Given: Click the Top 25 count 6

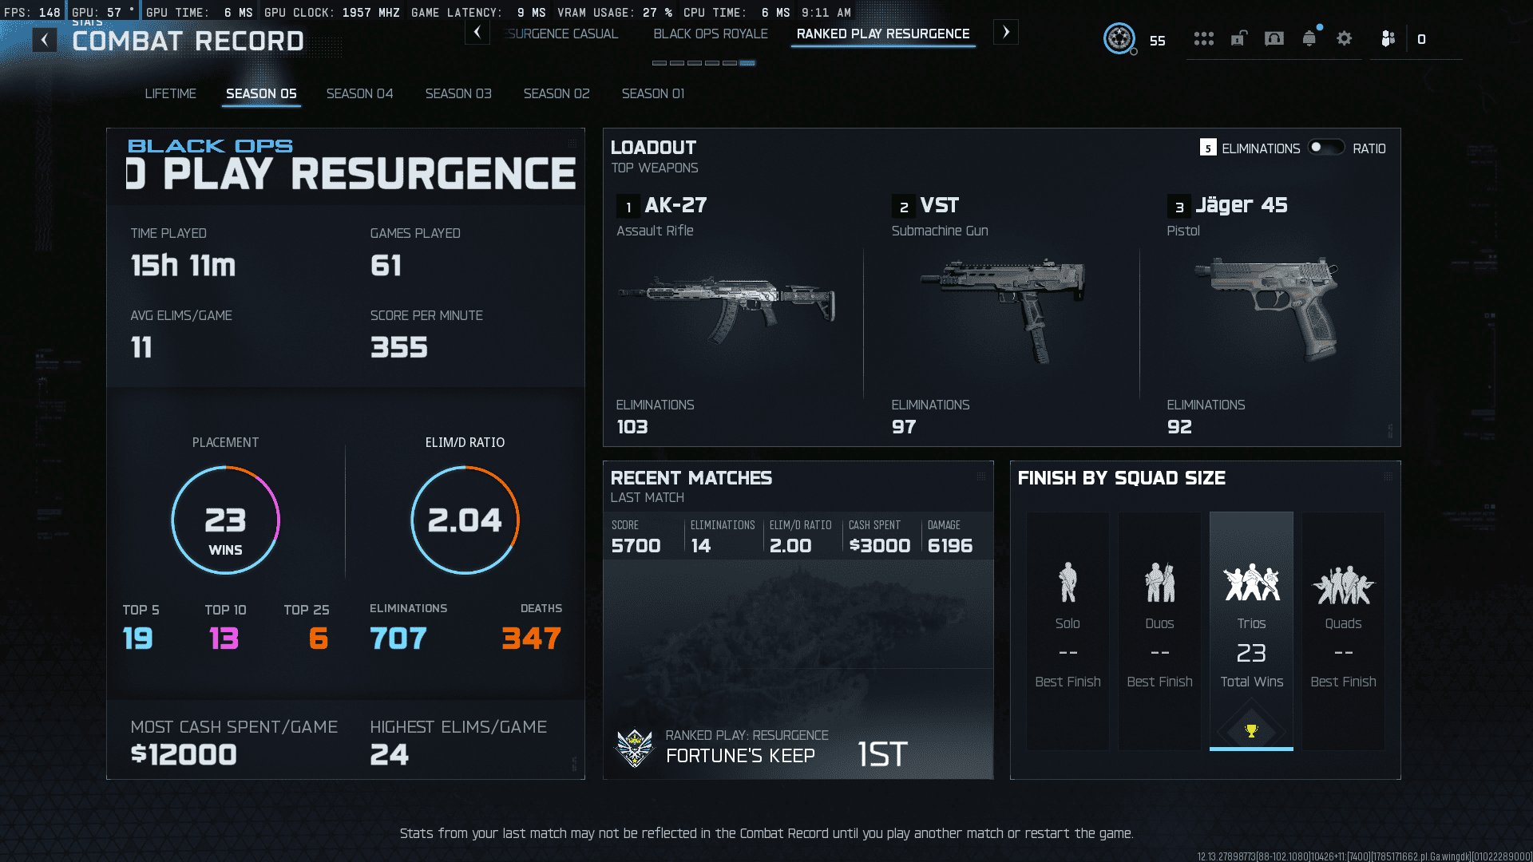Looking at the screenshot, I should [319, 638].
